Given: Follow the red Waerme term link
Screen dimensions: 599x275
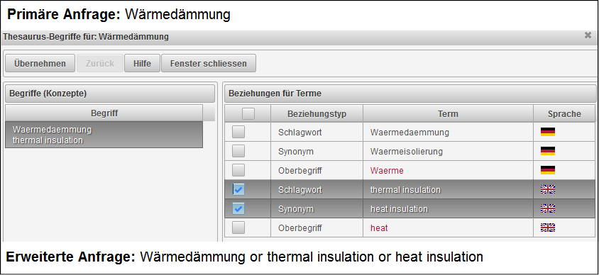Looking at the screenshot, I should (x=387, y=171).
